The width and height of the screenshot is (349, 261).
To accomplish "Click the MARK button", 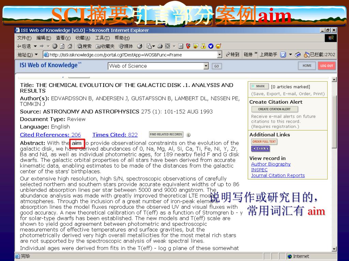I will click(259, 86).
